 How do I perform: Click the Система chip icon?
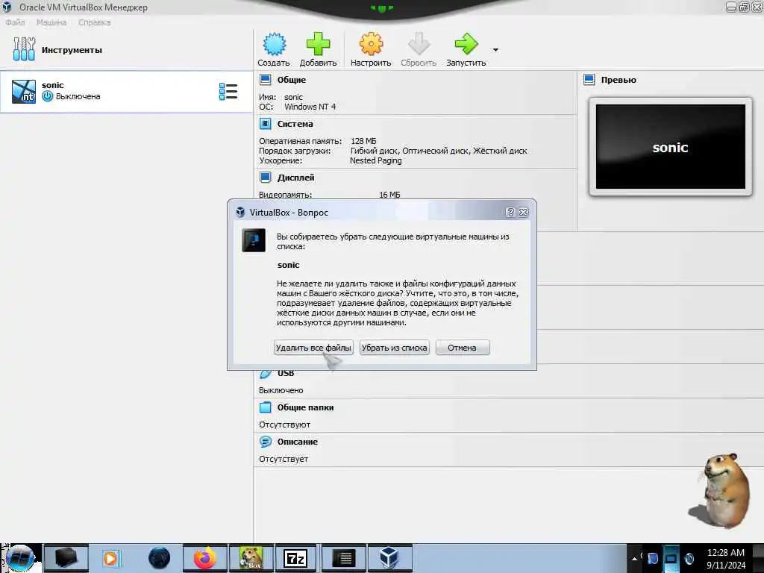pos(265,124)
